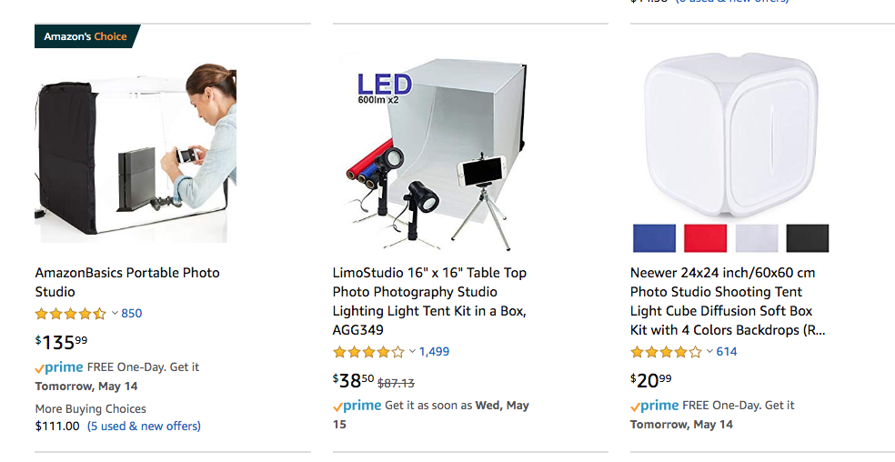Click the Neewer star rating icons
Image resolution: width=895 pixels, height=462 pixels.
665,352
